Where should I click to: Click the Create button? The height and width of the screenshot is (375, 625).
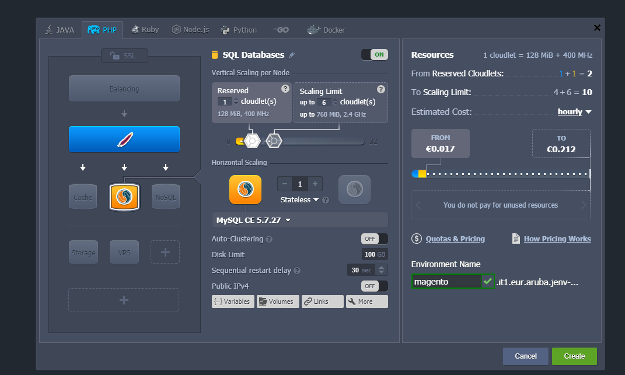coord(574,356)
